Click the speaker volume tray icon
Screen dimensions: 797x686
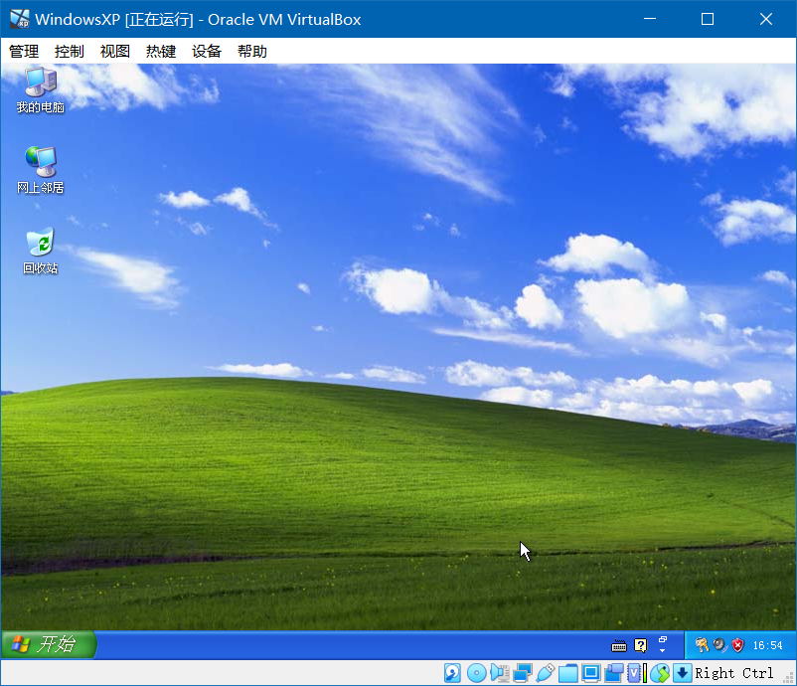[720, 645]
